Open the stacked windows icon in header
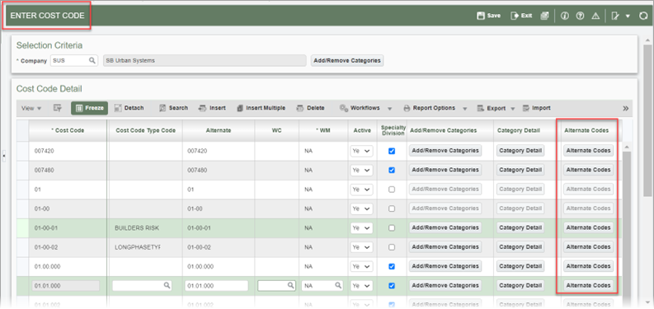 [543, 16]
